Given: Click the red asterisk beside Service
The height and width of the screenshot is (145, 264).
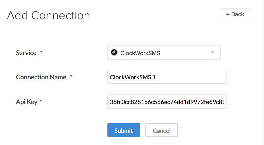Looking at the screenshot, I should coord(41,52).
